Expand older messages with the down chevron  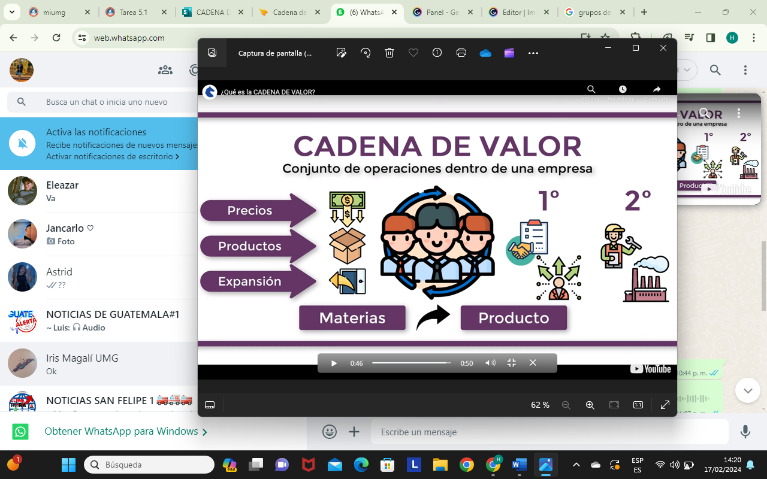coord(747,390)
